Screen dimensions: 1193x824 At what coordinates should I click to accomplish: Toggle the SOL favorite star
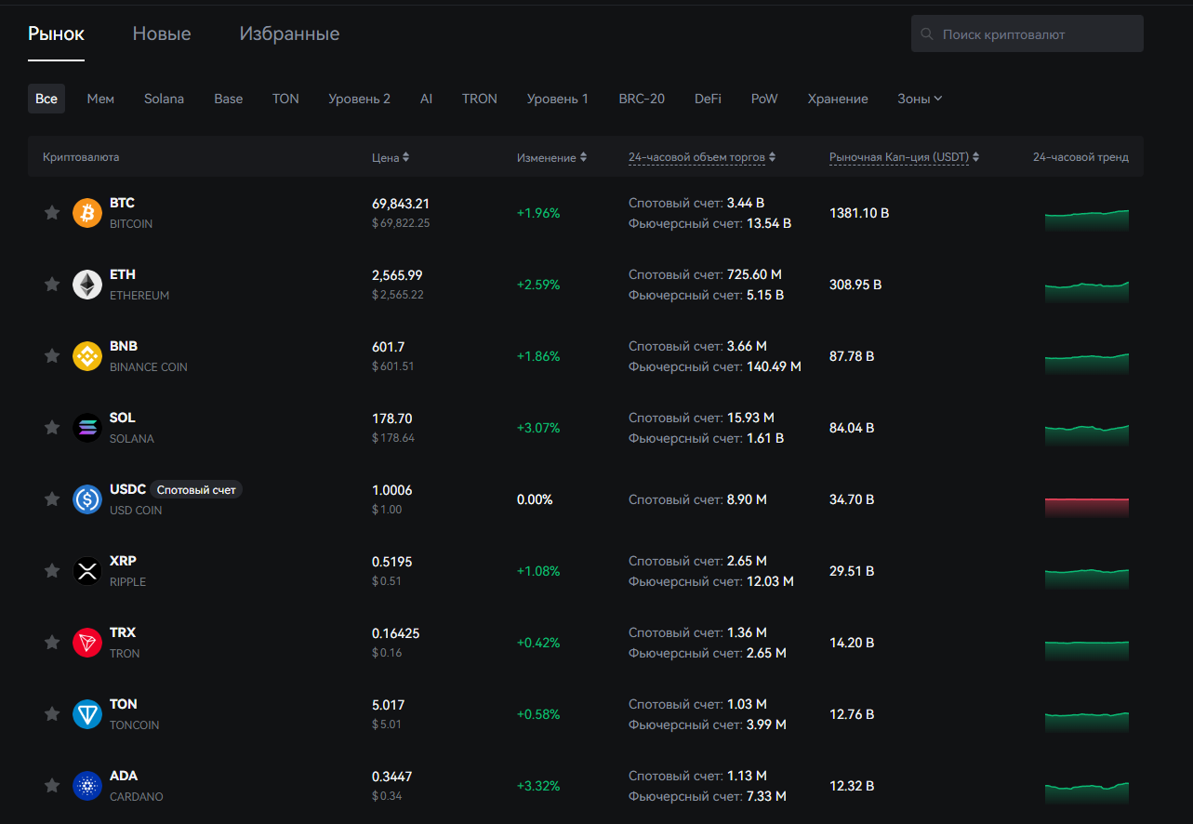pos(52,428)
